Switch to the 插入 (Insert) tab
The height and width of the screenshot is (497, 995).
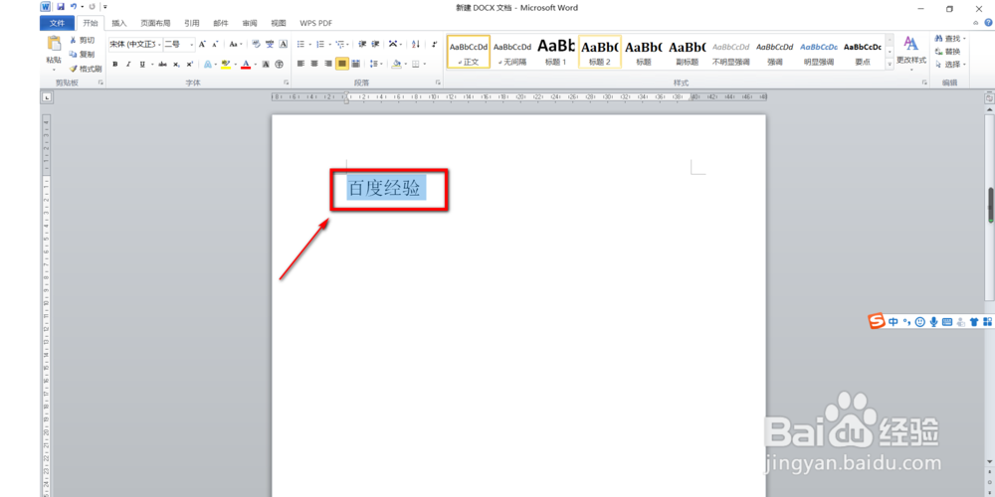pos(119,24)
